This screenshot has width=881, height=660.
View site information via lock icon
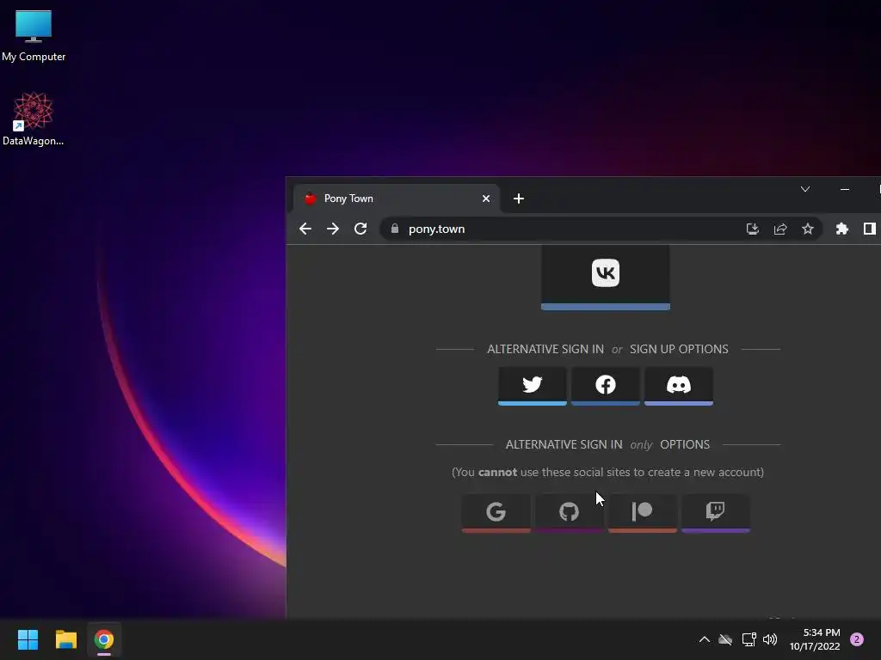395,229
